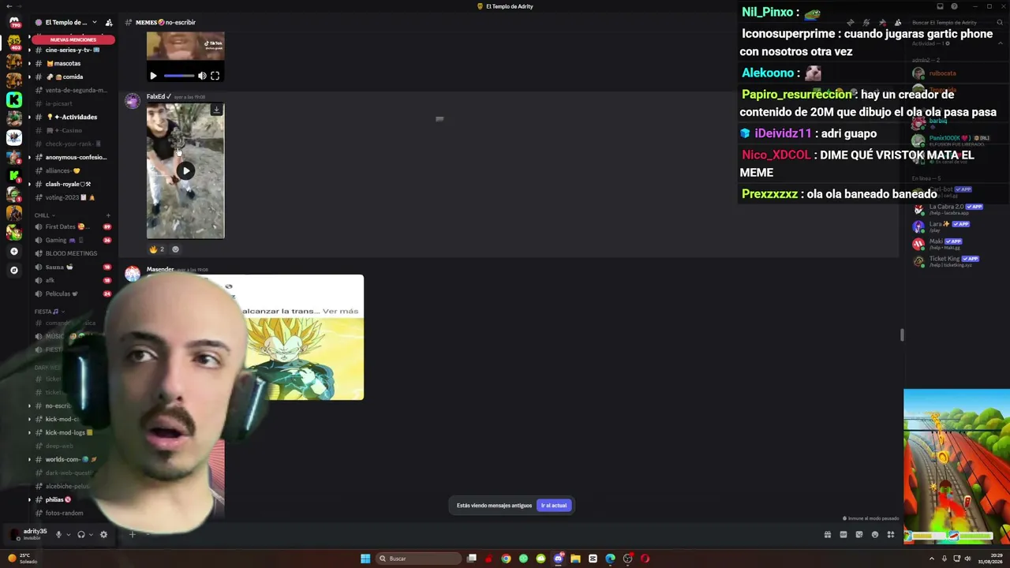Open the invite people icon beside server name
The width and height of the screenshot is (1010, 568).
coord(109,22)
